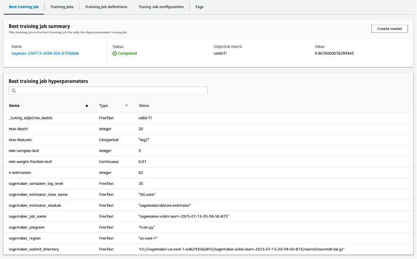This screenshot has width=417, height=259.
Task: Open the bayesian-230713-2039-026-81f569d4 job link
Action: (45, 53)
